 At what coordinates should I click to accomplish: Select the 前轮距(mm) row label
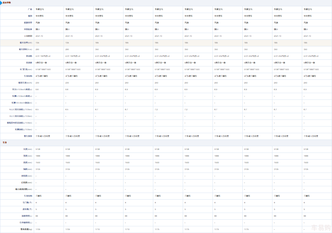click(27, 176)
